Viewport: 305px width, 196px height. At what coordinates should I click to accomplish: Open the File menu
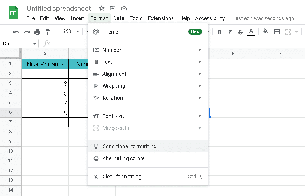[31, 18]
